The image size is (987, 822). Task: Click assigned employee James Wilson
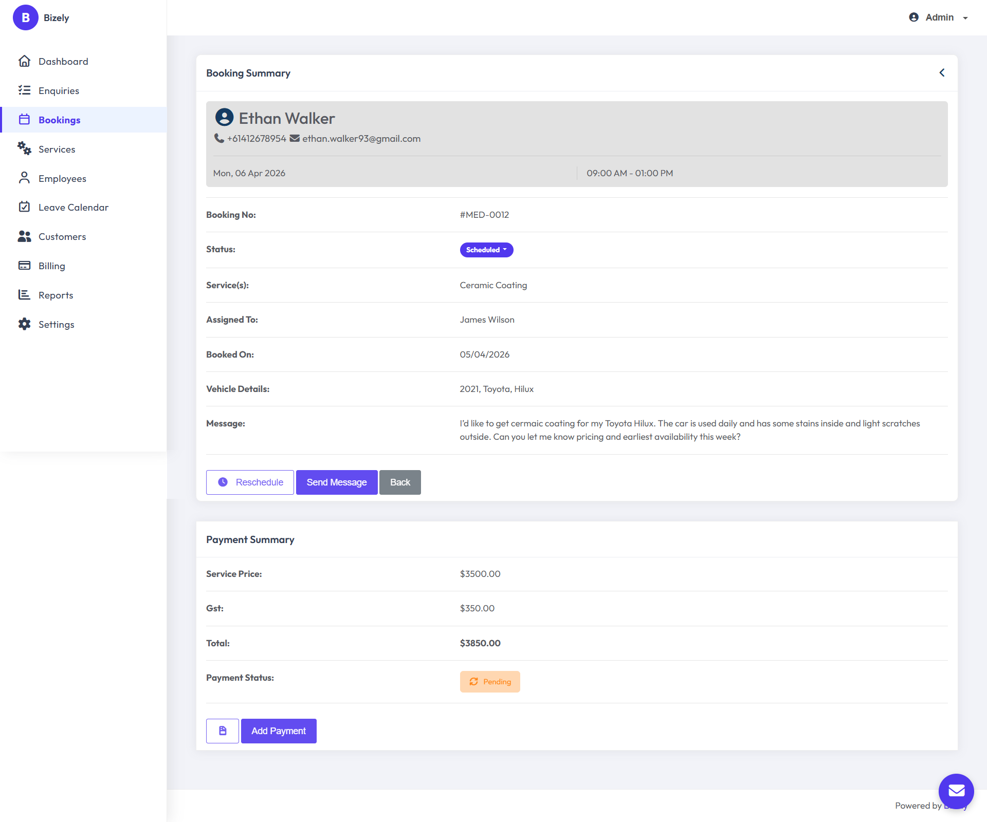(x=487, y=320)
